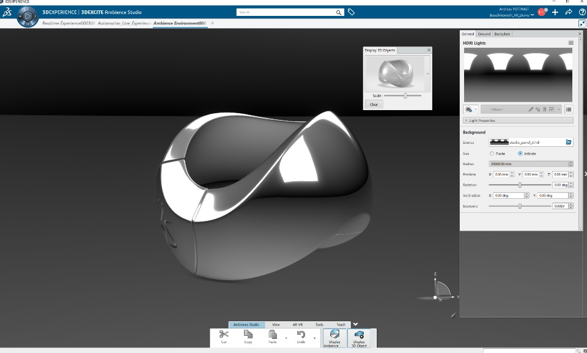Click the collapse view icon at top right

click(x=582, y=23)
